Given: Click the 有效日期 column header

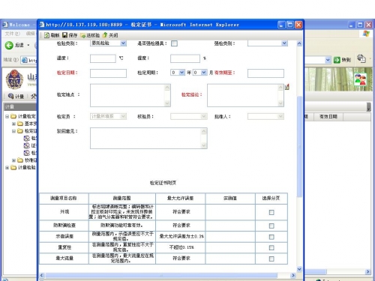Looking at the screenshot, I should [x=328, y=117].
